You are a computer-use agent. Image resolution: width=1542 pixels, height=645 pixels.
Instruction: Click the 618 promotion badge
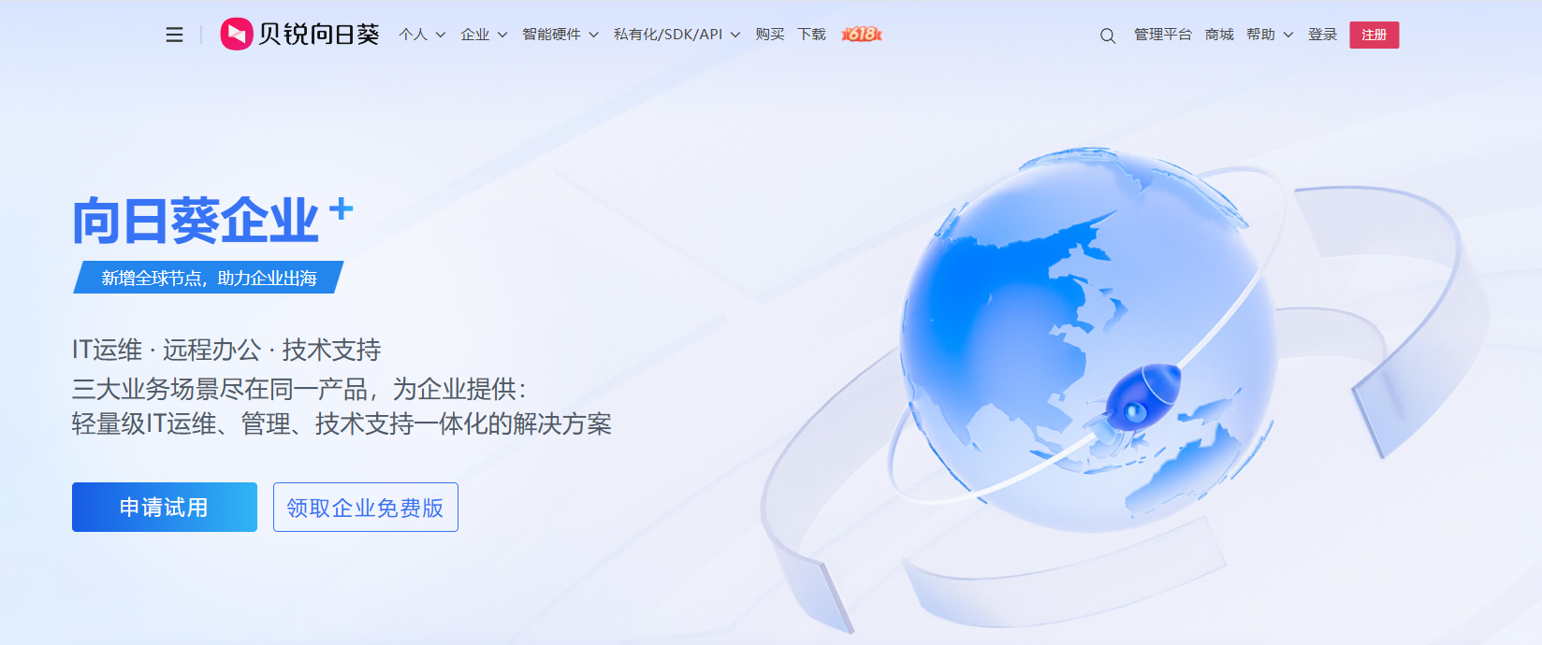click(x=862, y=35)
